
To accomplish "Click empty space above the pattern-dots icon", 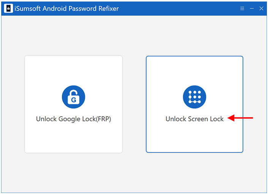I will pyautogui.click(x=194, y=70).
